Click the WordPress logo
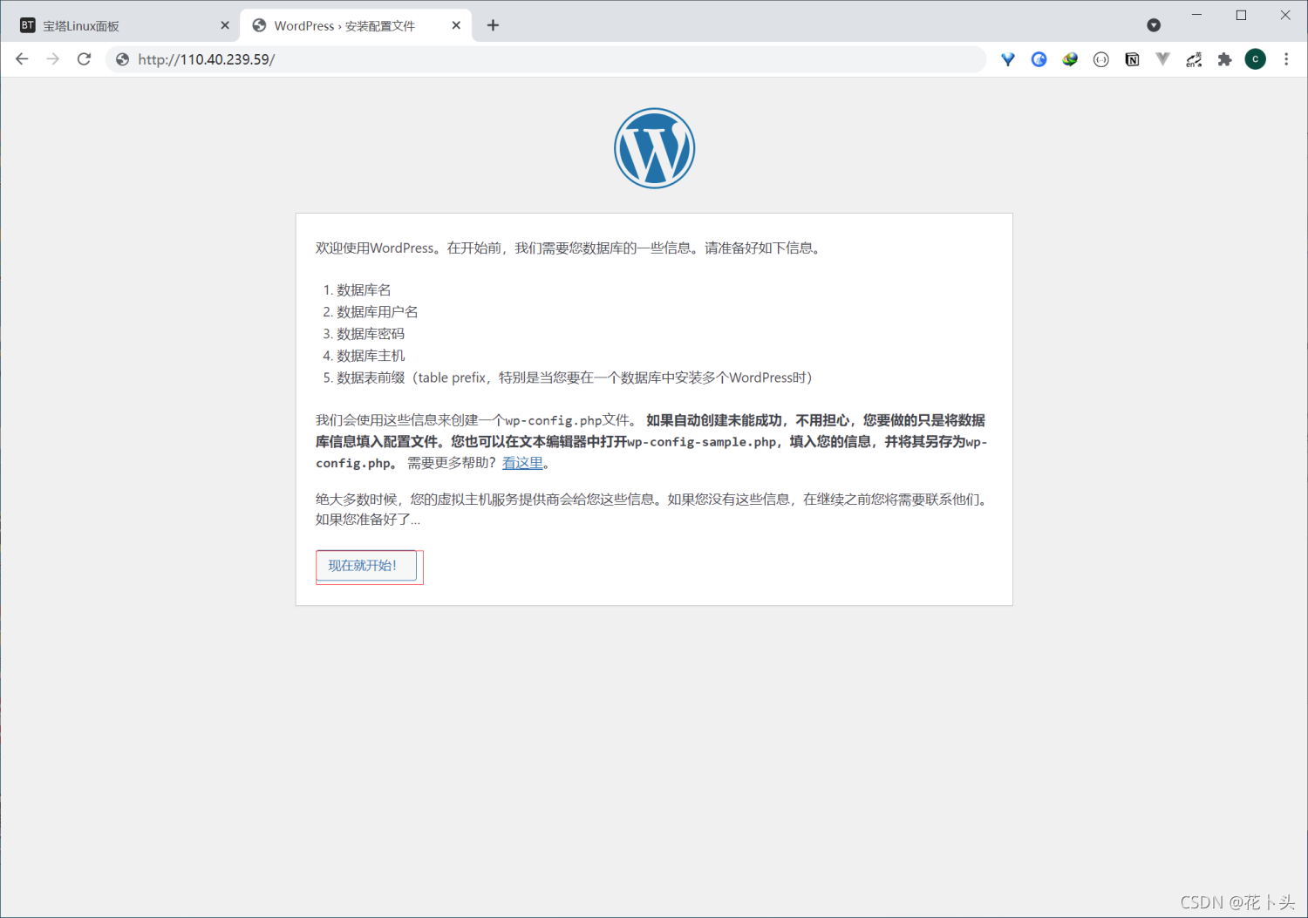1308x918 pixels. tap(654, 148)
